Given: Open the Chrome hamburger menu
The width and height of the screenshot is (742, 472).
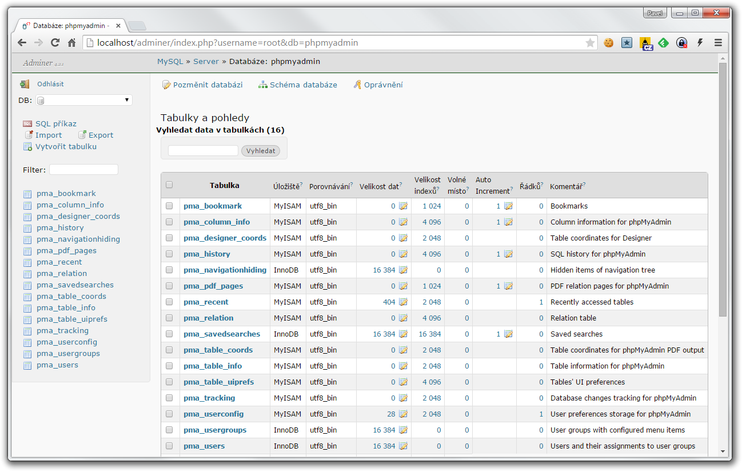Looking at the screenshot, I should (x=719, y=42).
